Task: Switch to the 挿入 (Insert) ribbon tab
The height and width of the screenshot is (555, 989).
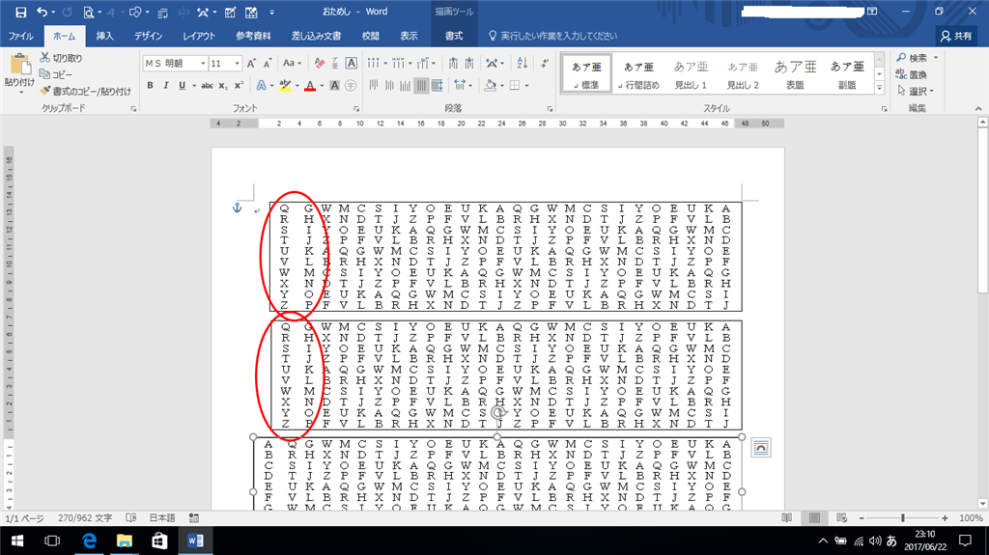Action: click(104, 36)
